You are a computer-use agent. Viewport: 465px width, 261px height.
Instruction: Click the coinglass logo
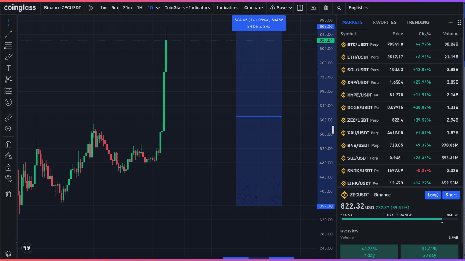point(20,8)
